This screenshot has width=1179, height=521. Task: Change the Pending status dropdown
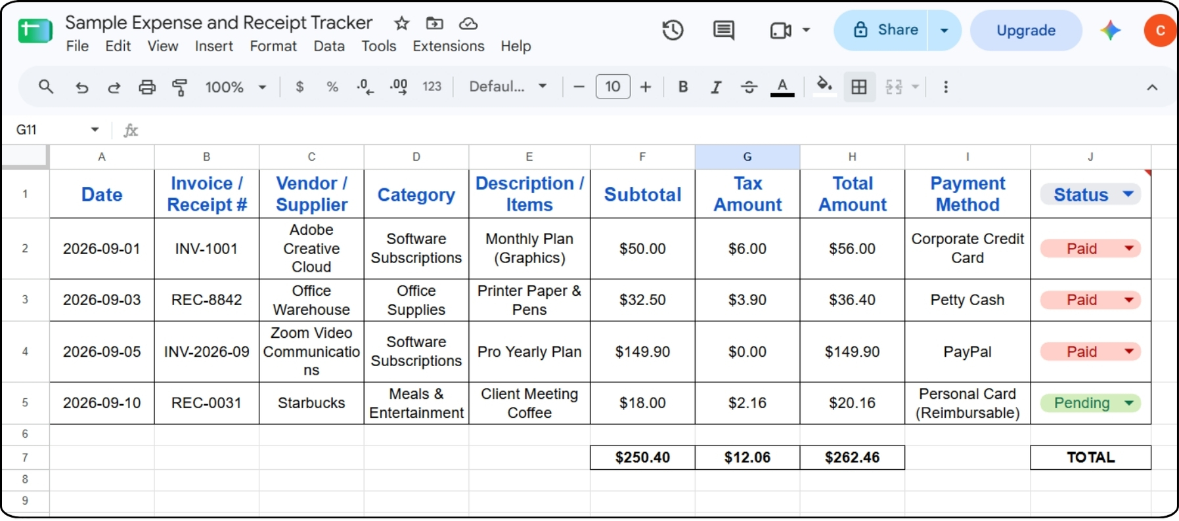pos(1129,403)
